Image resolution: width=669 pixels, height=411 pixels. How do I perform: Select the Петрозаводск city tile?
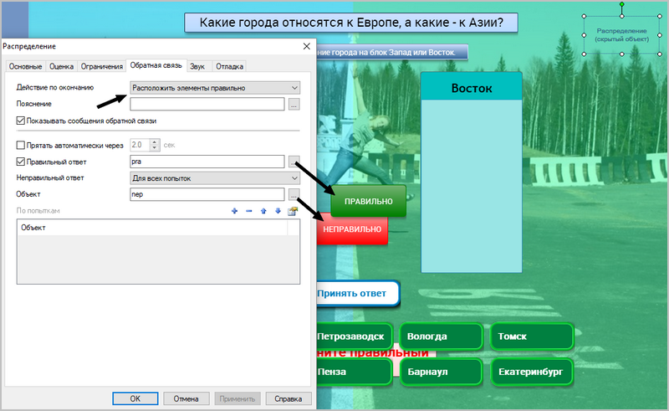point(354,337)
